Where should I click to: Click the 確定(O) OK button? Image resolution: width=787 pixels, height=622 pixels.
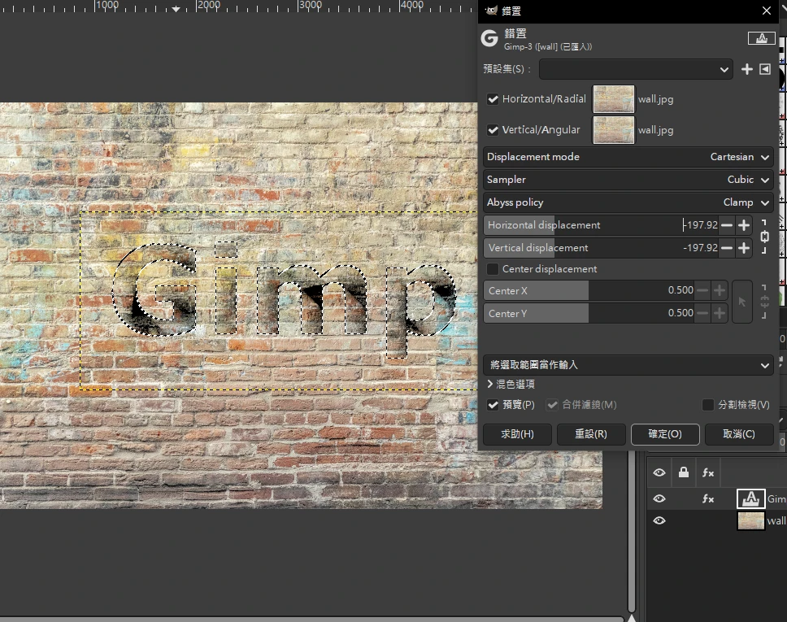tap(664, 434)
